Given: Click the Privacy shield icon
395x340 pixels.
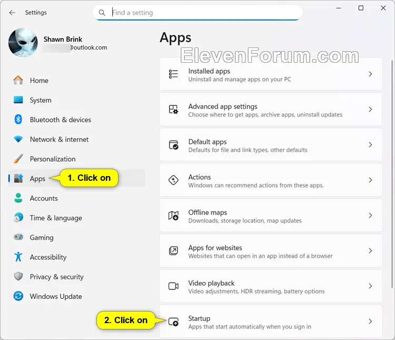Looking at the screenshot, I should 18,276.
